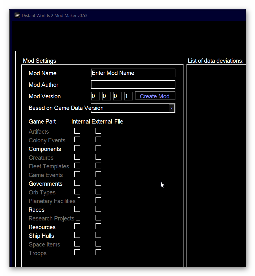This screenshot has height=276, width=255.
Task: Check External box for Components
Action: pos(98,148)
